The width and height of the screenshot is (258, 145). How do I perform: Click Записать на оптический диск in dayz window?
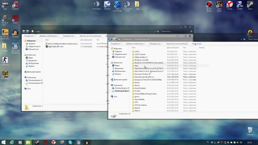pos(90,36)
